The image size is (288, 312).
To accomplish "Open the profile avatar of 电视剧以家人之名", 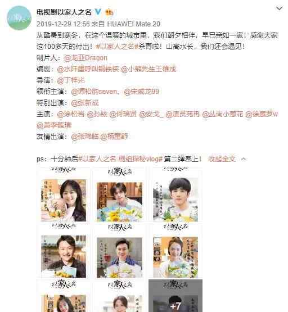I will 19,18.
